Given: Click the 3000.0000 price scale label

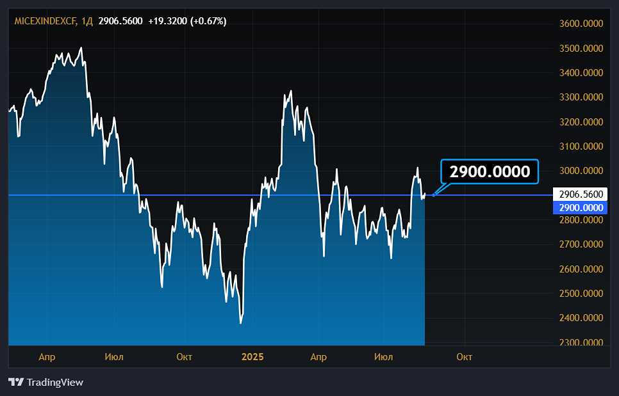Looking at the screenshot, I should [581, 171].
